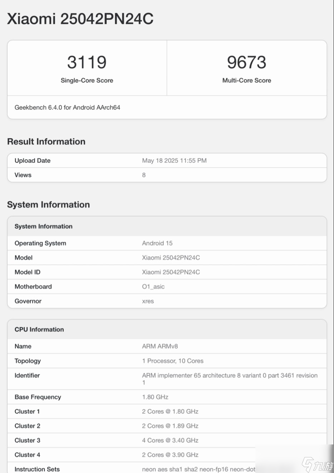Click the System Information table header
Viewport: 334px width, 473px height.
[x=43, y=226]
